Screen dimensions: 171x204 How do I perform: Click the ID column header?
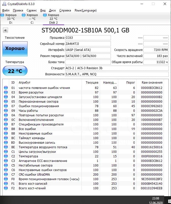13,82
